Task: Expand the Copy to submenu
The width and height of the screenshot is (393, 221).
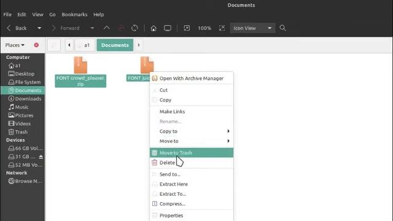Action: click(192, 131)
